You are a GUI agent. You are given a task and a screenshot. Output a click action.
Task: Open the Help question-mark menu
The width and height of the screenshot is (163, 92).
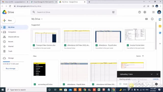point(140,12)
